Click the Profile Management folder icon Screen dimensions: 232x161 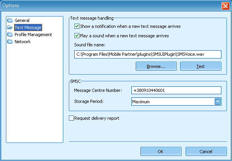(x=10, y=34)
